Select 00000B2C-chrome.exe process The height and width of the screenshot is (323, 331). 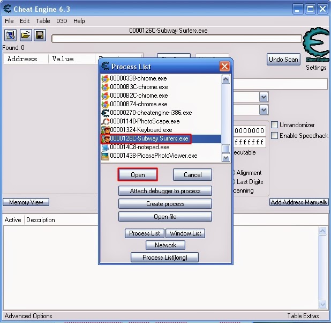coord(139,96)
